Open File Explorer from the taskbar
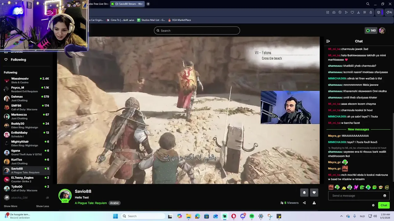394x221 pixels. [188, 216]
